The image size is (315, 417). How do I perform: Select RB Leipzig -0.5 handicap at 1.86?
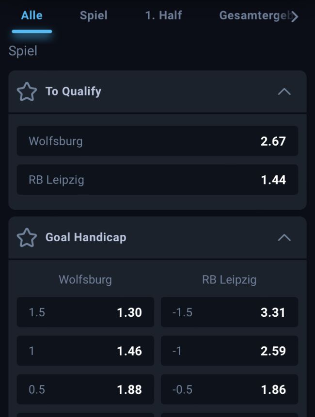click(x=229, y=389)
